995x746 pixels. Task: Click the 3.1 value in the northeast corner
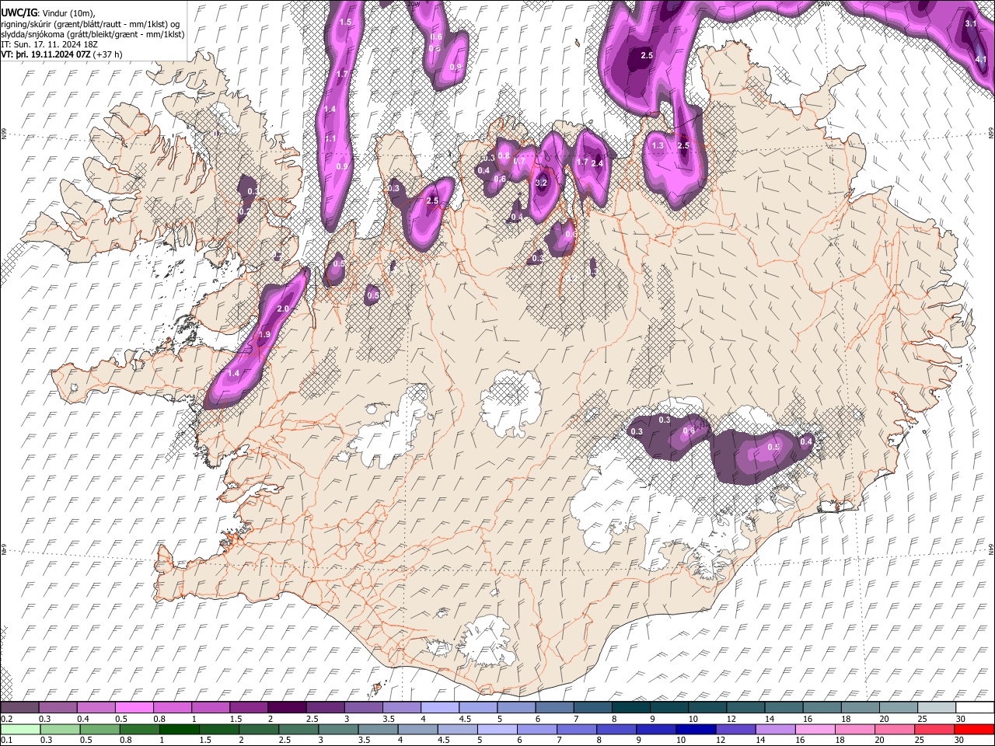pyautogui.click(x=970, y=24)
